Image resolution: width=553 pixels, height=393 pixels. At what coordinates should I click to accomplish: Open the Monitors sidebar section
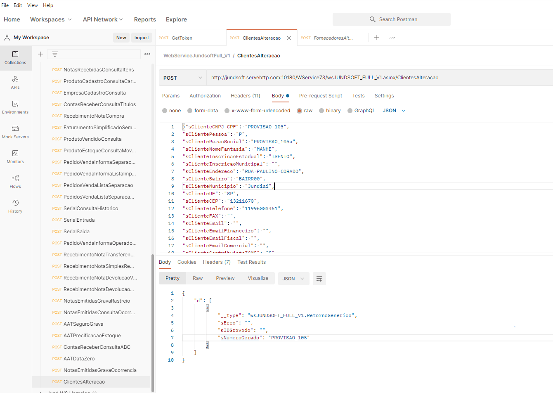click(15, 156)
